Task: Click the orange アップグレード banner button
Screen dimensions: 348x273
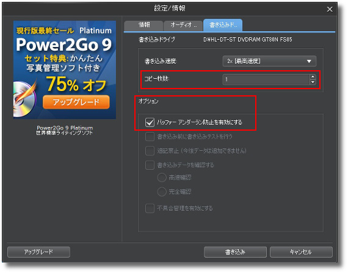Action: [x=76, y=102]
